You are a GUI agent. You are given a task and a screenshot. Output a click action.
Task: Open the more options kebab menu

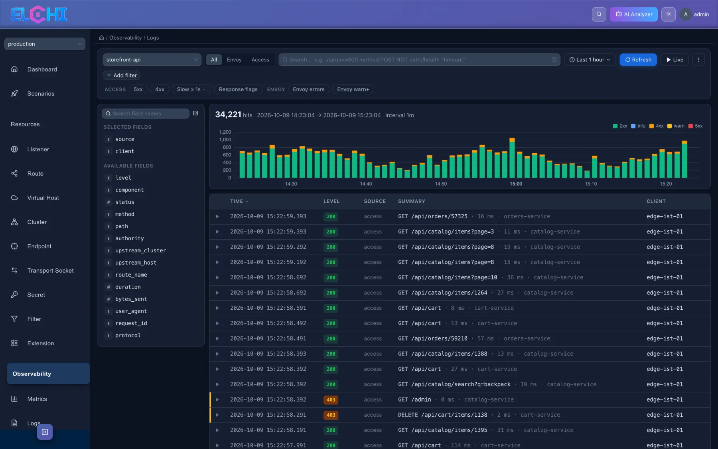(x=698, y=60)
